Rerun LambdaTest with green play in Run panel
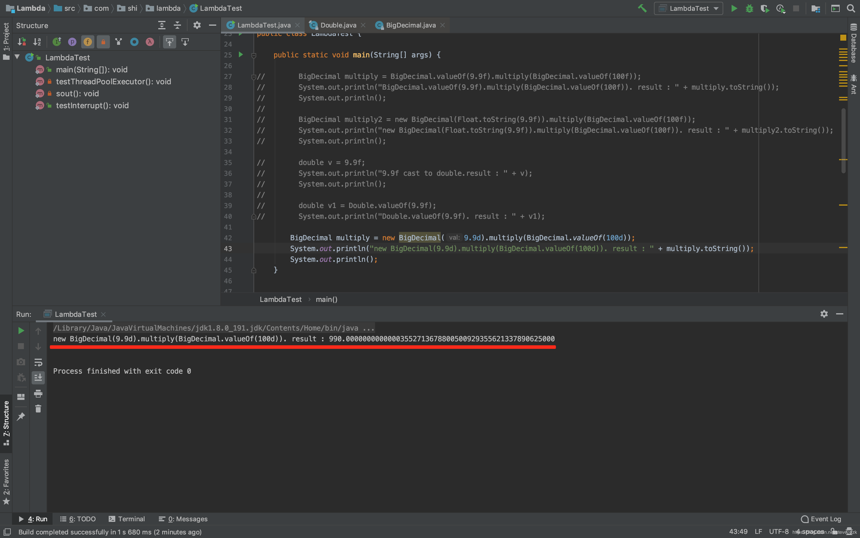The image size is (860, 538). pos(21,331)
